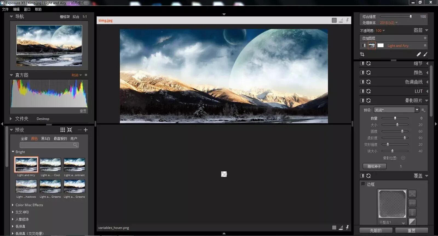
Task: Click the horizontal flip button beside border
Action: [x=412, y=203]
